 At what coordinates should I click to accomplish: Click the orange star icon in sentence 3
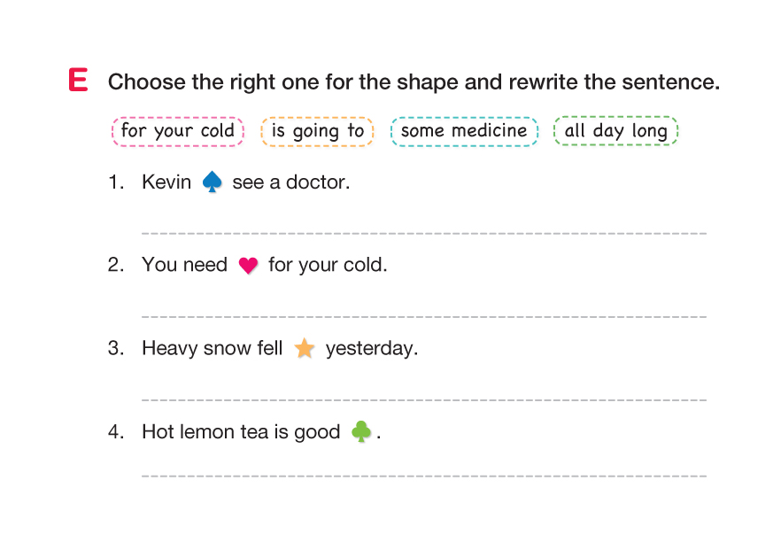pos(305,349)
